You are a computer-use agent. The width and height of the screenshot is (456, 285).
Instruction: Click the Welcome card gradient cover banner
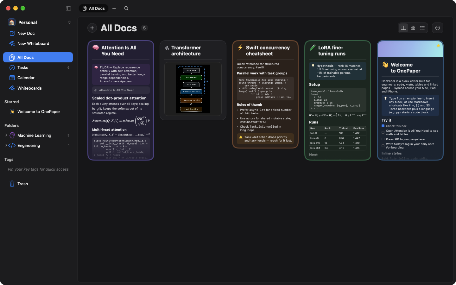point(410,49)
